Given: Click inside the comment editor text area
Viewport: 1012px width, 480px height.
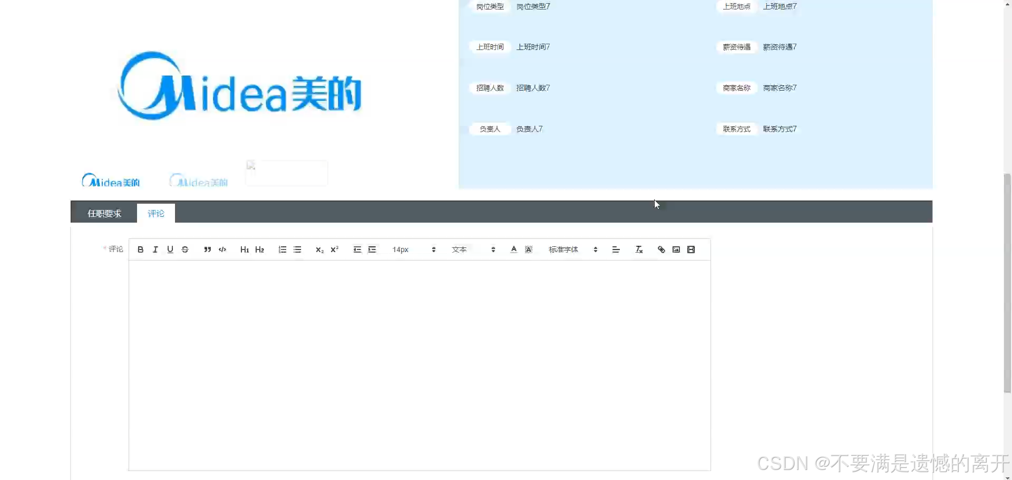Looking at the screenshot, I should coord(420,365).
